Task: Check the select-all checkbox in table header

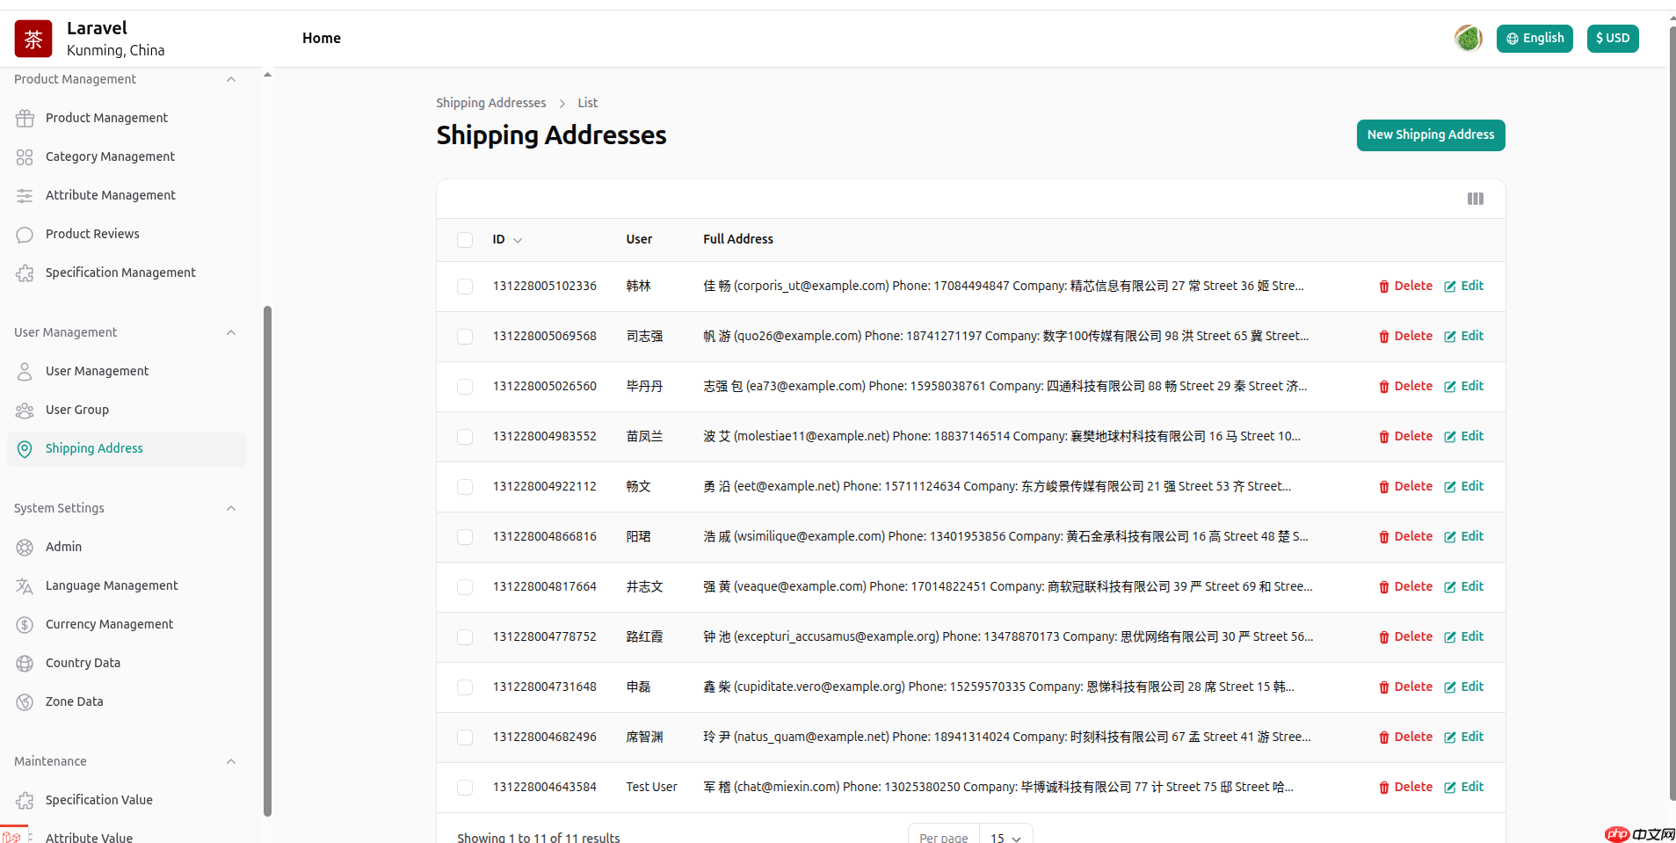Action: [464, 239]
